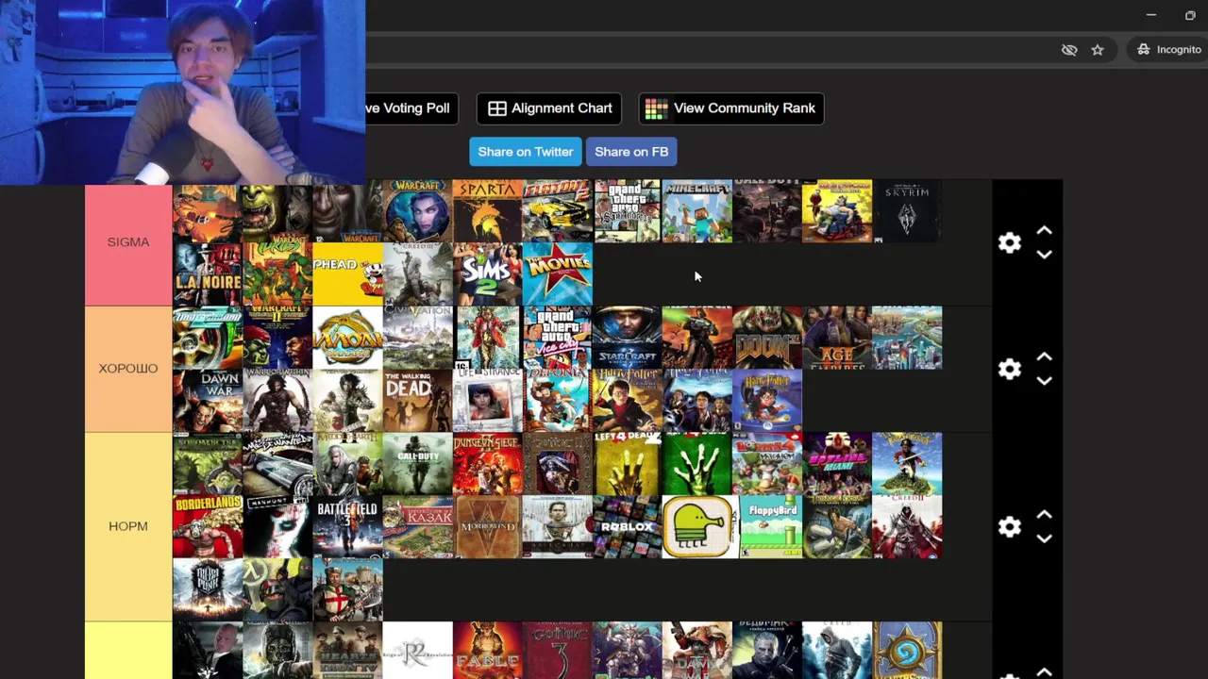This screenshot has width=1208, height=679.
Task: Select the Hotline Miami thumbnail
Action: (x=837, y=464)
